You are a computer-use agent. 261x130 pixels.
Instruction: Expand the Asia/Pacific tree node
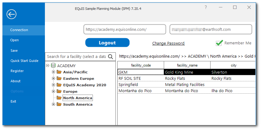pyautogui.click(x=54, y=72)
